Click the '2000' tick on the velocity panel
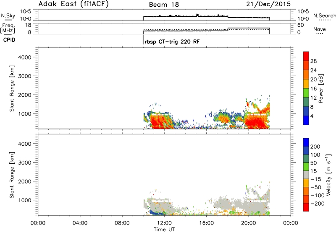The width and height of the screenshot is (336, 232). click(x=25, y=181)
